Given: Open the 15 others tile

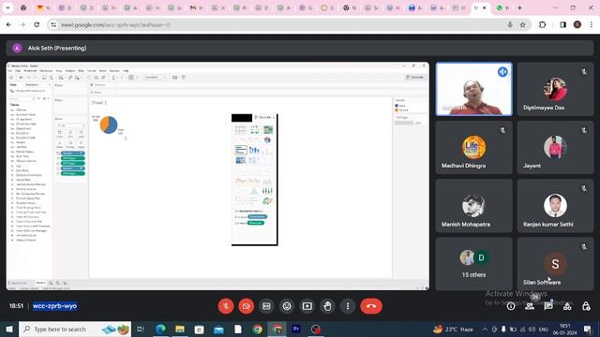Looking at the screenshot, I should coord(473,264).
